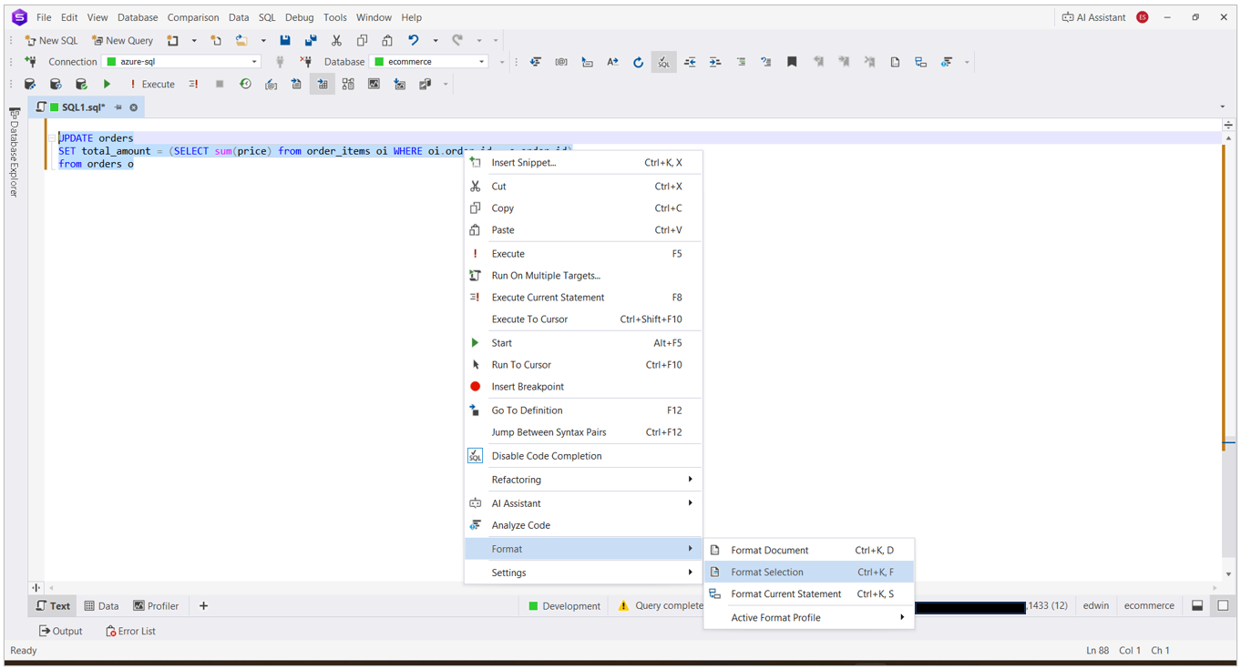This screenshot has width=1241, height=669.
Task: Choose Format Current Statement in submenu
Action: click(809, 594)
